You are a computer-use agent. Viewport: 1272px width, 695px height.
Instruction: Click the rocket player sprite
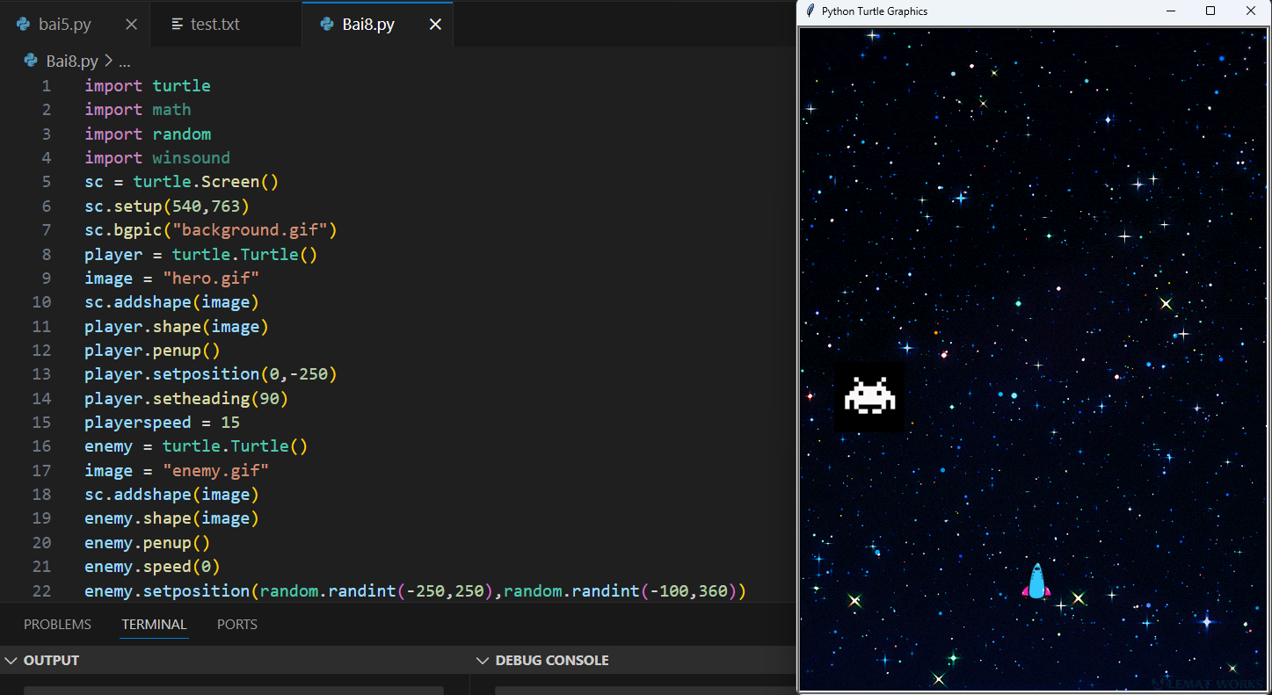pyautogui.click(x=1036, y=582)
